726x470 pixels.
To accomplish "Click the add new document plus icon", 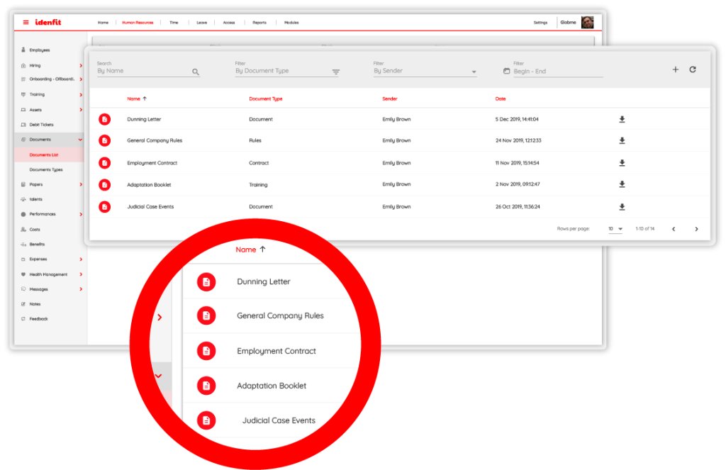I will click(675, 69).
